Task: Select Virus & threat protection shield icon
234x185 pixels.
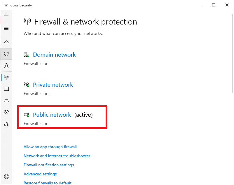Action: pyautogui.click(x=6, y=54)
